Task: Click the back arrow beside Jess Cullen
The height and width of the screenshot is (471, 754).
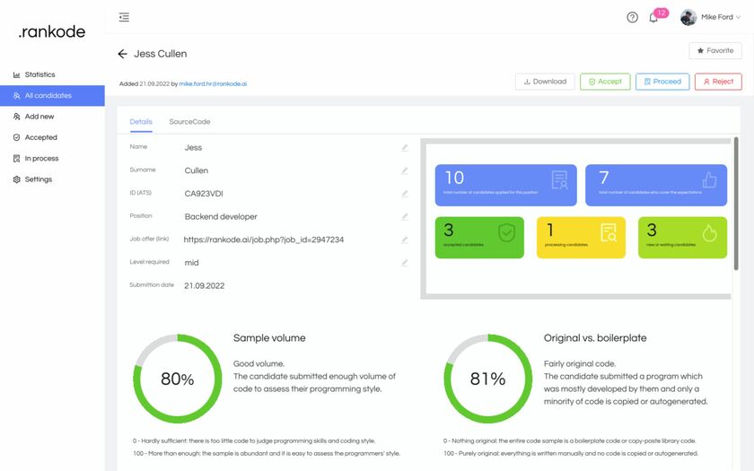Action: click(x=122, y=54)
